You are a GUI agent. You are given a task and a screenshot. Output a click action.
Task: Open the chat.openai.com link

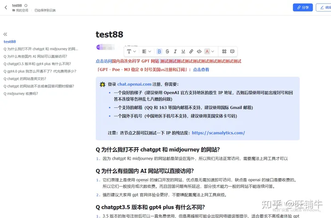pos(134,84)
